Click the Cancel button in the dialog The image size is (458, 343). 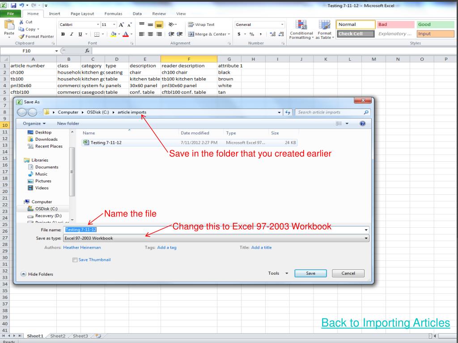coord(348,273)
